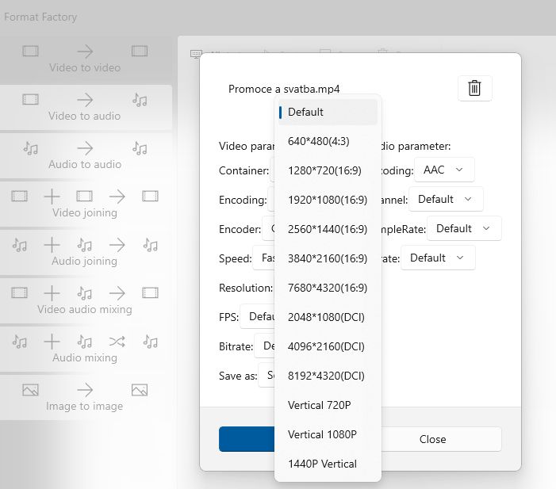The width and height of the screenshot is (556, 489).
Task: Open Audio to audio converter
Action: coord(85,156)
